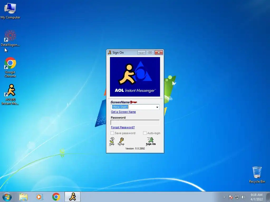Select the Recycle Bin icon
270x202 pixels.
[257, 175]
